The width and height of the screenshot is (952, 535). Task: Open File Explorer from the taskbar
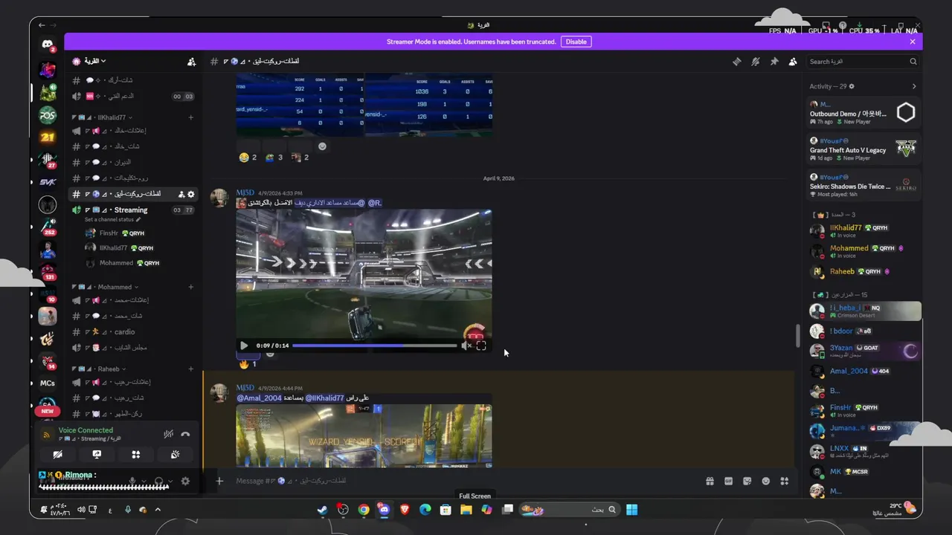466,510
